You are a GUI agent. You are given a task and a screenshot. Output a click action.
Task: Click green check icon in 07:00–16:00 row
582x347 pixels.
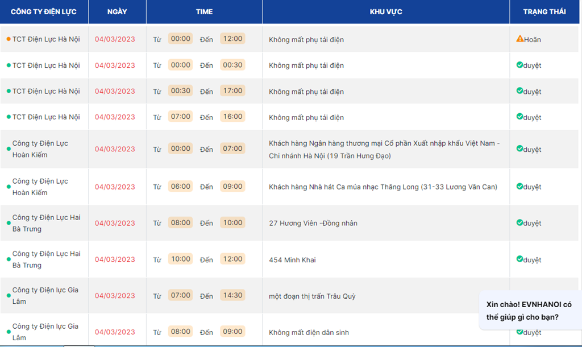(519, 117)
